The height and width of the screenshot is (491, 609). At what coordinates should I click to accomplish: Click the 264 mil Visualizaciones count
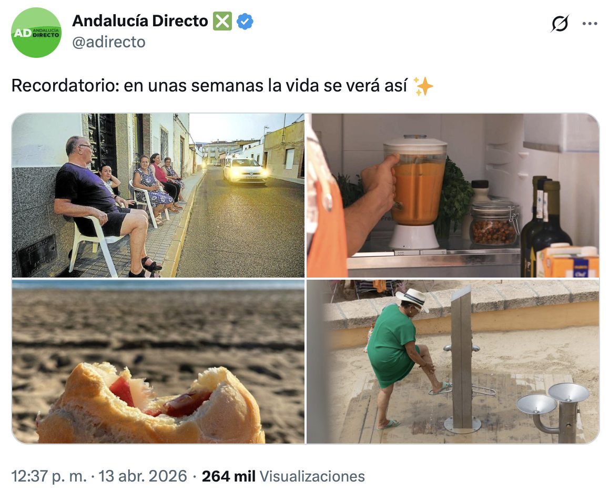click(283, 476)
